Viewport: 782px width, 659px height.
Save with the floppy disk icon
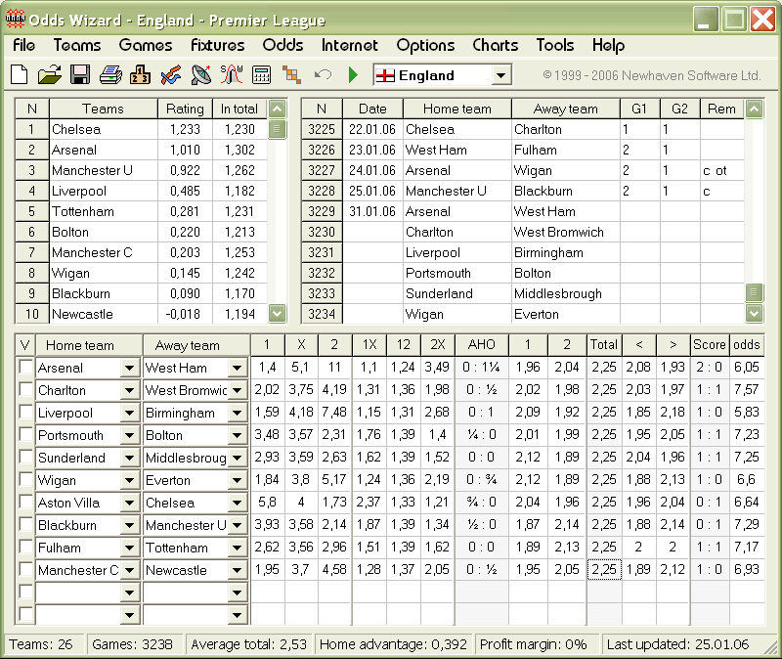pos(80,75)
